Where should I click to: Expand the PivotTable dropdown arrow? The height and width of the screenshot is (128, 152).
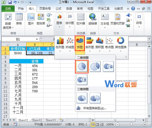(13, 28)
